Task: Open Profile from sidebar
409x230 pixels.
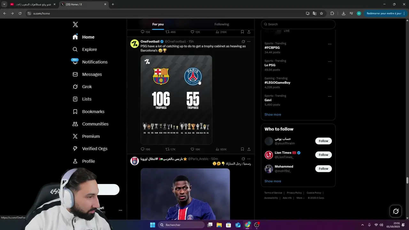Action: [x=84, y=161]
